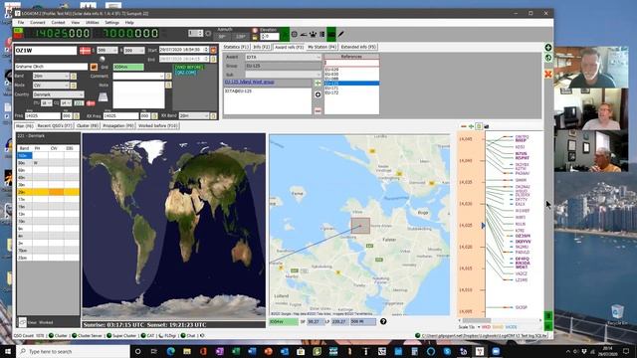Screen dimensions: 637x358
Task: Expand the Country dropdown showing Denmark
Action: click(81, 94)
